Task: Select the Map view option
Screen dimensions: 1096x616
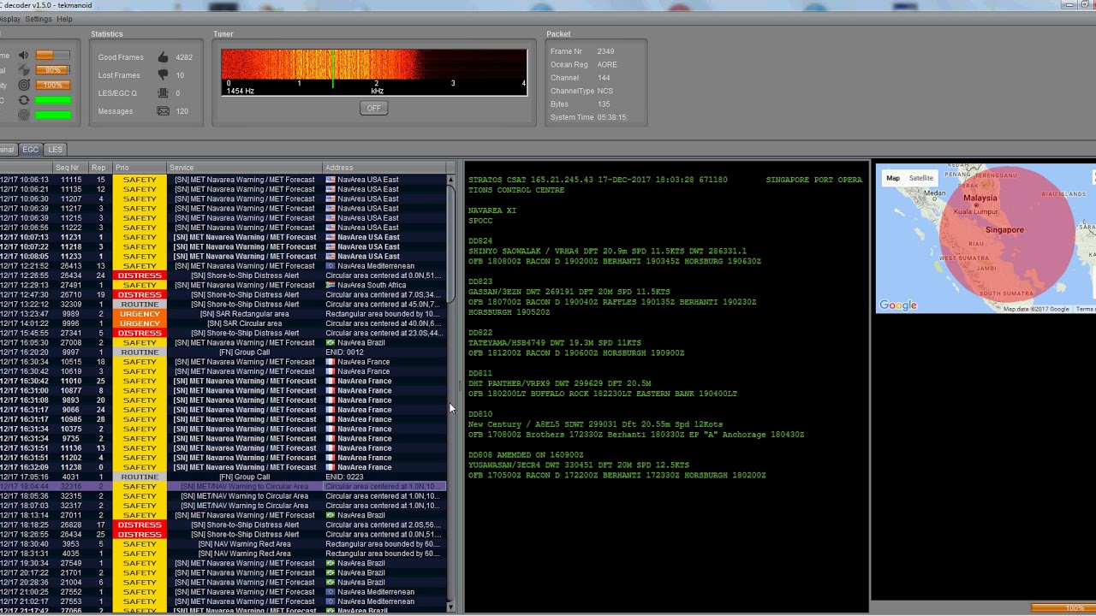Action: pos(892,178)
